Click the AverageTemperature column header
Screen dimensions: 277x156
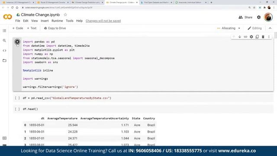(62, 118)
